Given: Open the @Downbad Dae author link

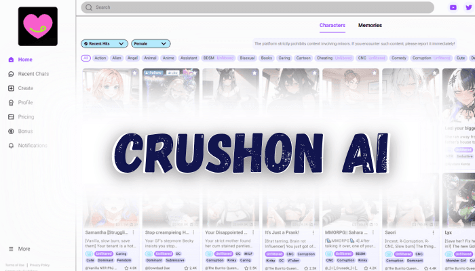Looking at the screenshot, I should tap(157, 268).
